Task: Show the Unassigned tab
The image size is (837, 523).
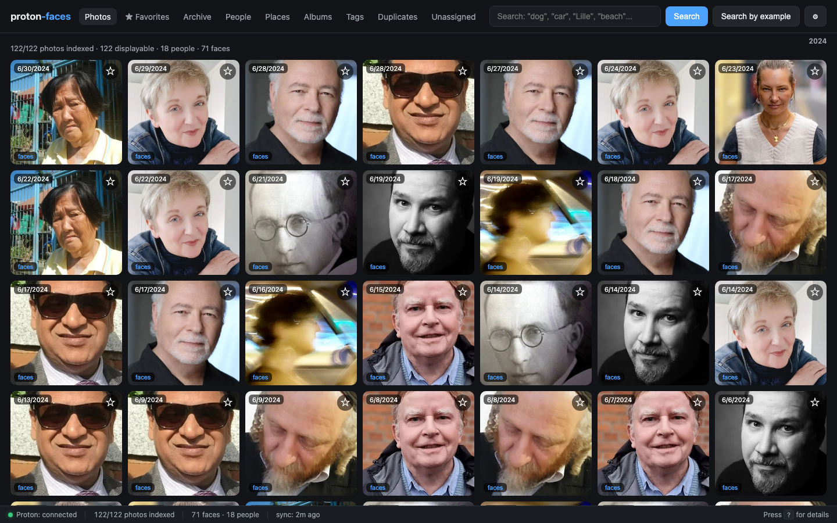Action: pos(453,17)
